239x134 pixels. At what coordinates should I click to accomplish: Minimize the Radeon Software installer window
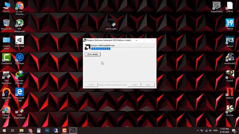click(137, 40)
